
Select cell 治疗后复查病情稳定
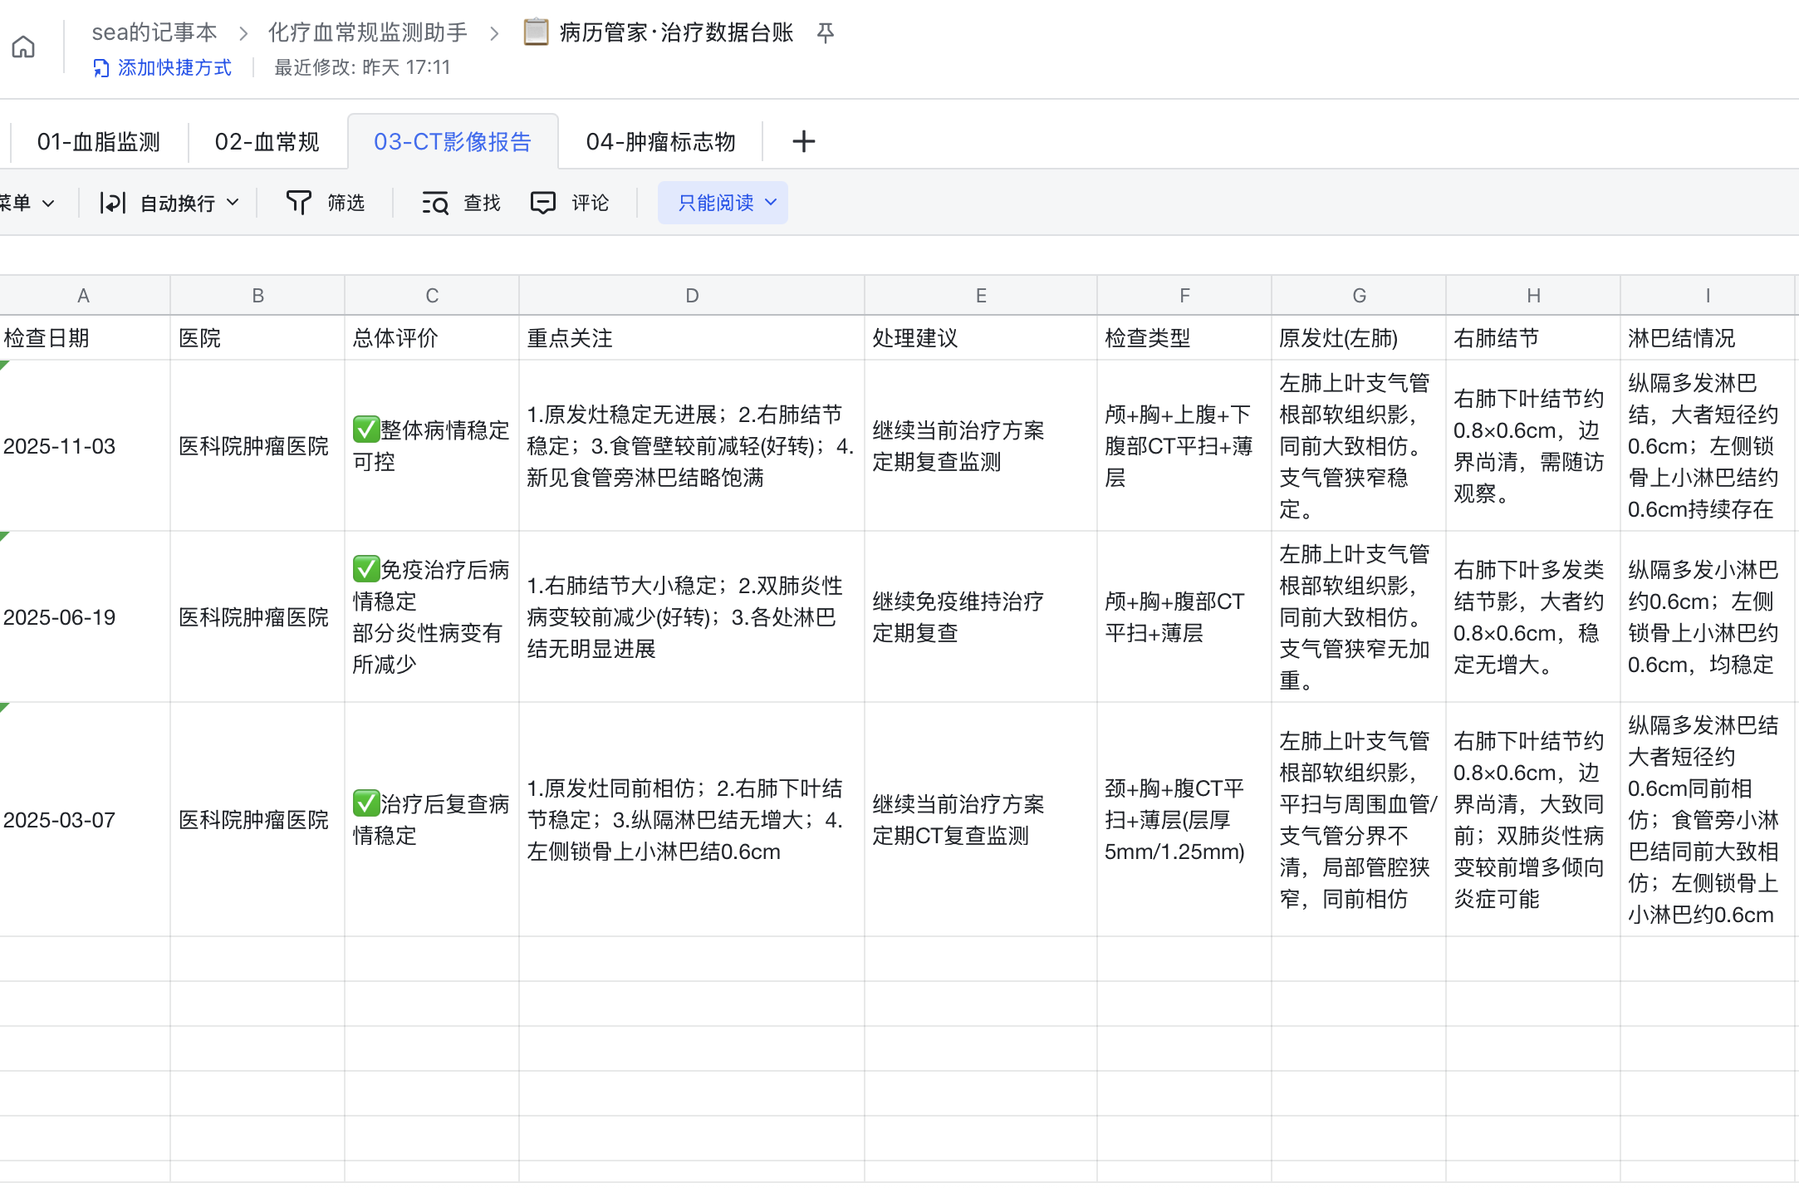(432, 820)
